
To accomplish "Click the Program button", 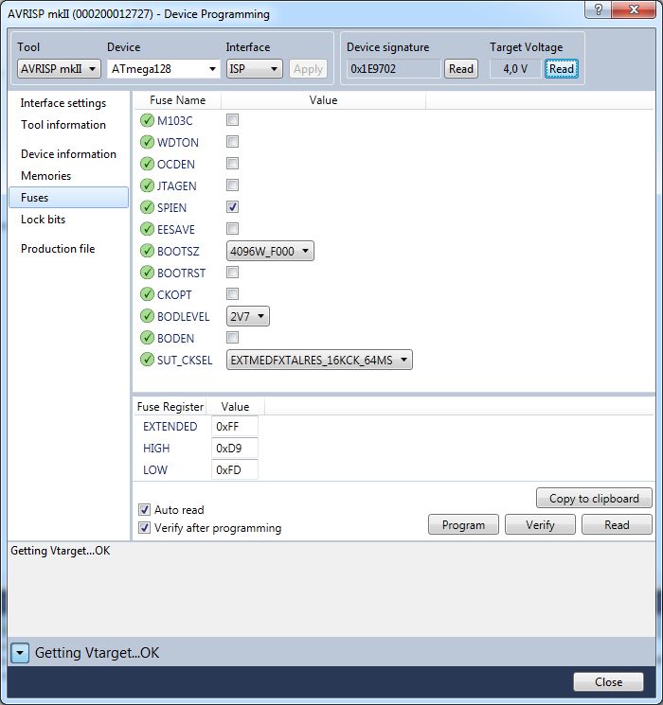I will [463, 524].
